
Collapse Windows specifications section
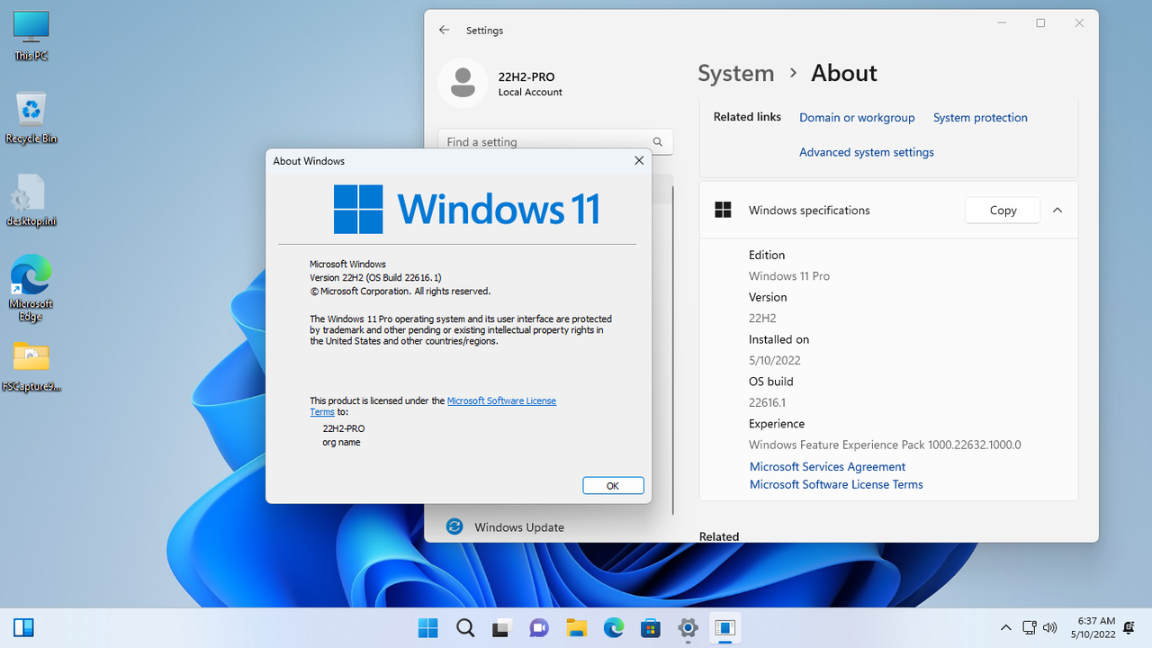pos(1057,210)
